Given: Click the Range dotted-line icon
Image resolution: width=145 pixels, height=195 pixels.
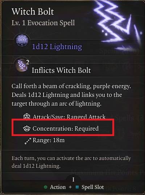Looking at the screenshot, I should pos(28,141).
